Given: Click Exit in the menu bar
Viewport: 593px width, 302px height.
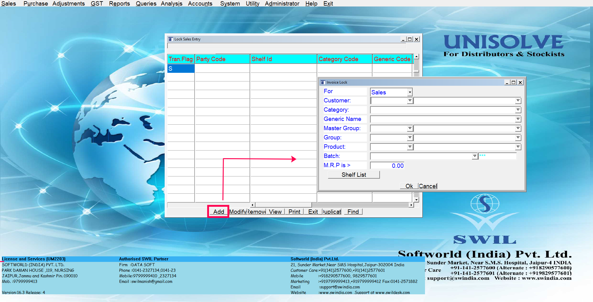Looking at the screenshot, I should 328,3.
